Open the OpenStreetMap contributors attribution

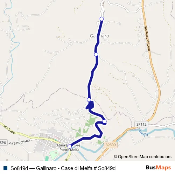(142, 157)
